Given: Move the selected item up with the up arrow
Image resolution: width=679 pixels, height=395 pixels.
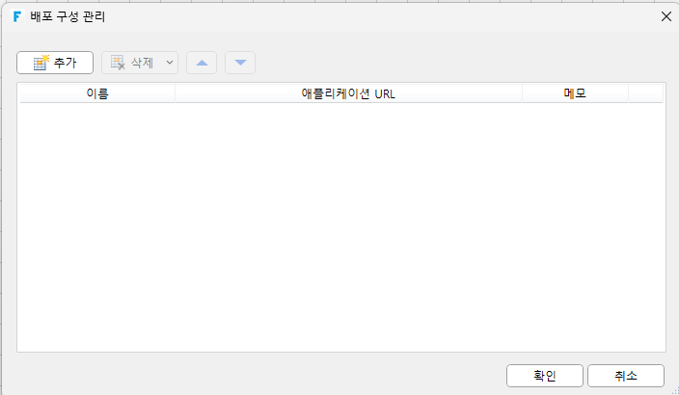Looking at the screenshot, I should [202, 63].
